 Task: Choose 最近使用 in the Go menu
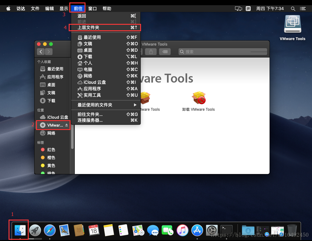point(106,37)
